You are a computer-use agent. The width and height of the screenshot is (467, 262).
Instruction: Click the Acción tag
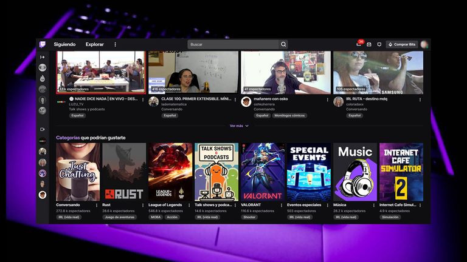172,217
